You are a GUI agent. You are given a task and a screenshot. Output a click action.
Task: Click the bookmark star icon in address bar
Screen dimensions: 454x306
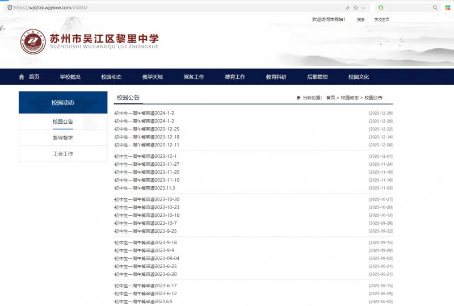coord(356,8)
